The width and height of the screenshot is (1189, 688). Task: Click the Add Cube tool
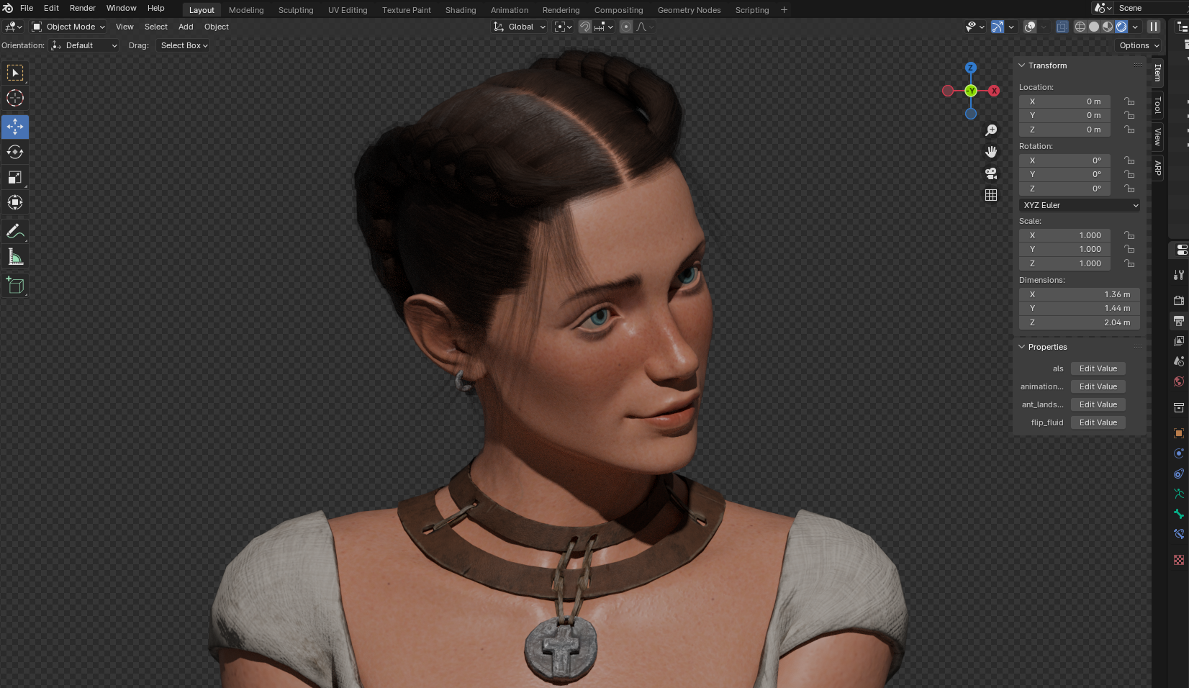pyautogui.click(x=15, y=286)
